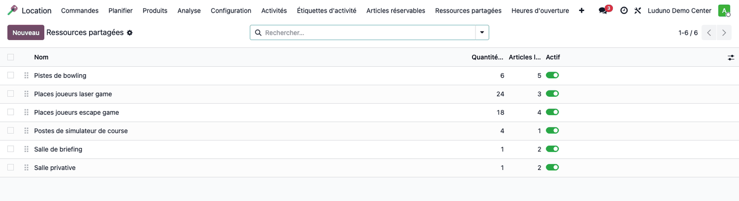739x201 pixels.
Task: Click quantity 6 in Pistes de bowling row
Action: point(502,76)
